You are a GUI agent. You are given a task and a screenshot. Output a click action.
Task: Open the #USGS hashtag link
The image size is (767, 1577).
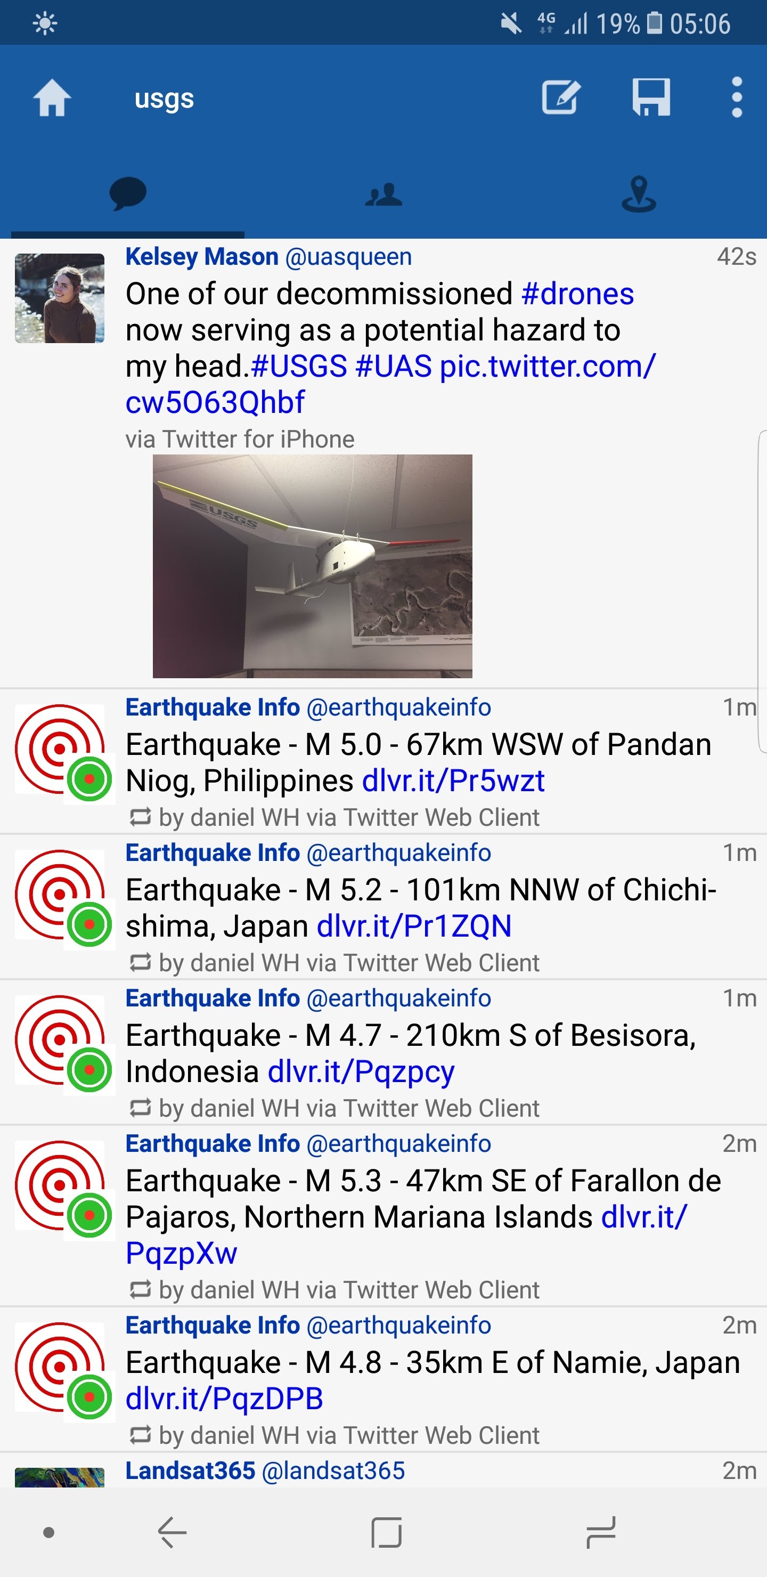point(299,366)
